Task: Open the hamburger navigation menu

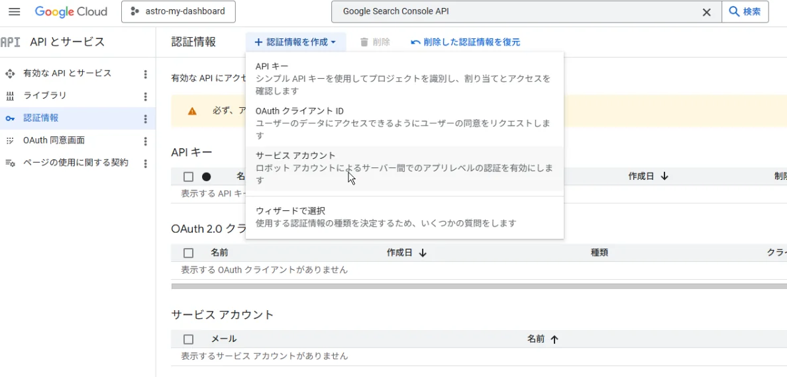Action: [x=14, y=12]
